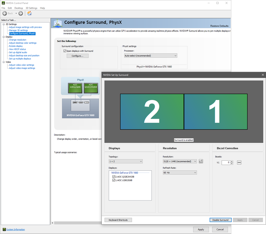Open View HDCP status task
Viewport: 266px width, 234px height.
[x=17, y=49]
